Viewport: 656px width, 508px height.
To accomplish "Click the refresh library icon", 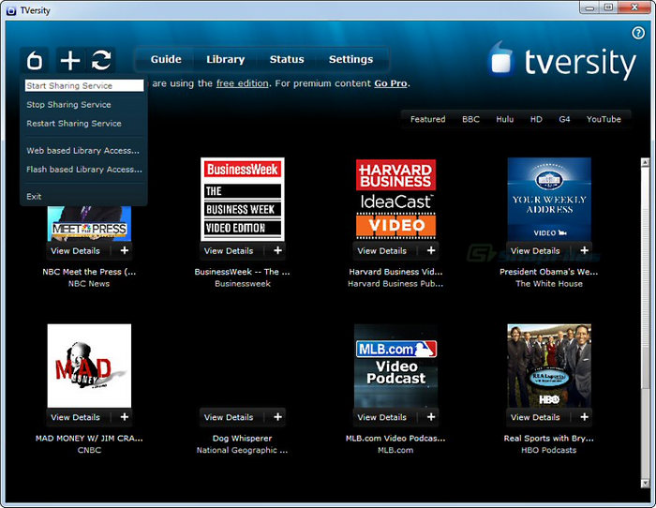I will [101, 60].
